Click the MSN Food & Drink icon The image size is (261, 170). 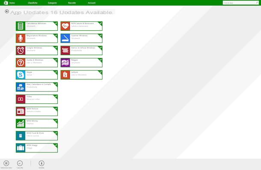(21, 135)
